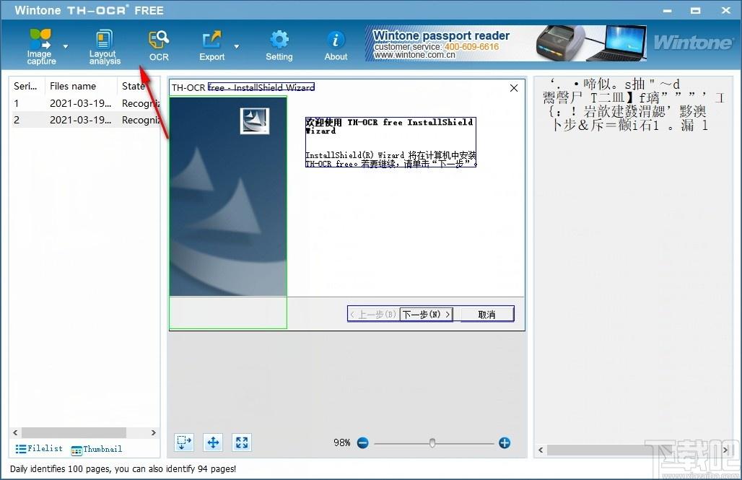Activate the pan/move image tool
Viewport: 742px width, 480px height.
click(x=213, y=442)
